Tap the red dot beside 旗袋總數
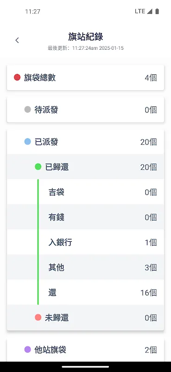The height and width of the screenshot is (372, 171). 17,77
